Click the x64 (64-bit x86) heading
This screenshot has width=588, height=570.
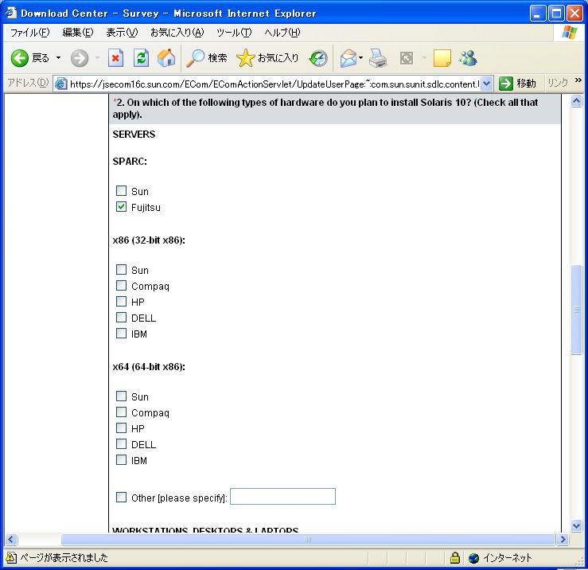pyautogui.click(x=149, y=367)
